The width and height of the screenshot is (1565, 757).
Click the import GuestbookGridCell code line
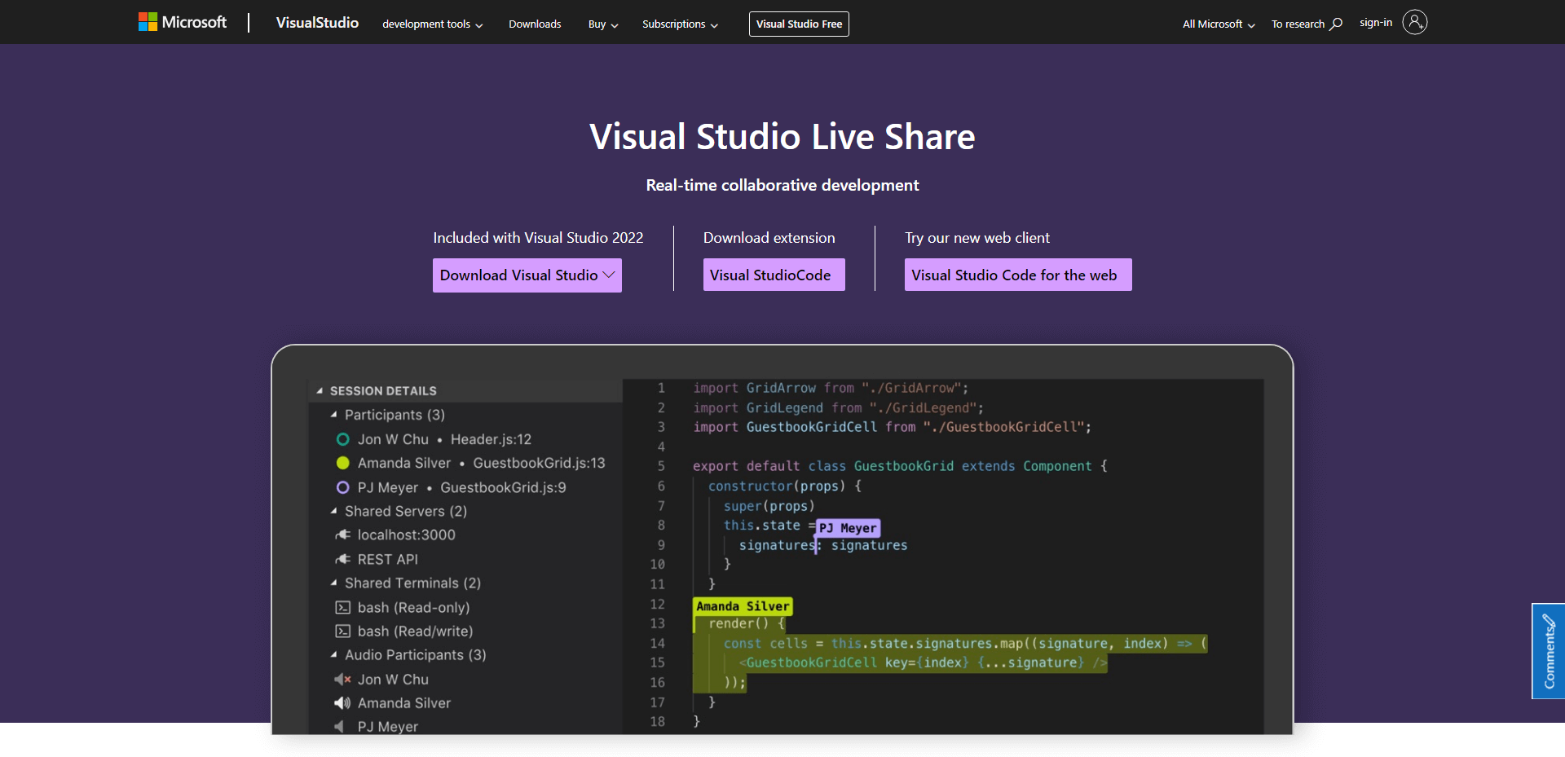click(x=892, y=427)
